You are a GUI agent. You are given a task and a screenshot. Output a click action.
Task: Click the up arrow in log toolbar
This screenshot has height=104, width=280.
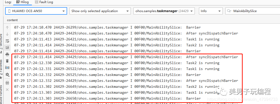(x=7, y=28)
